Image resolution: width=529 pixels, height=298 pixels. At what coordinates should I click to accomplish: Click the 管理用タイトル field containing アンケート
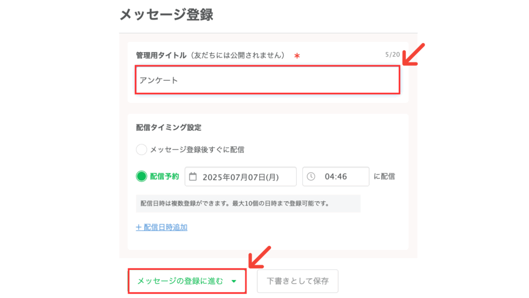pos(268,80)
